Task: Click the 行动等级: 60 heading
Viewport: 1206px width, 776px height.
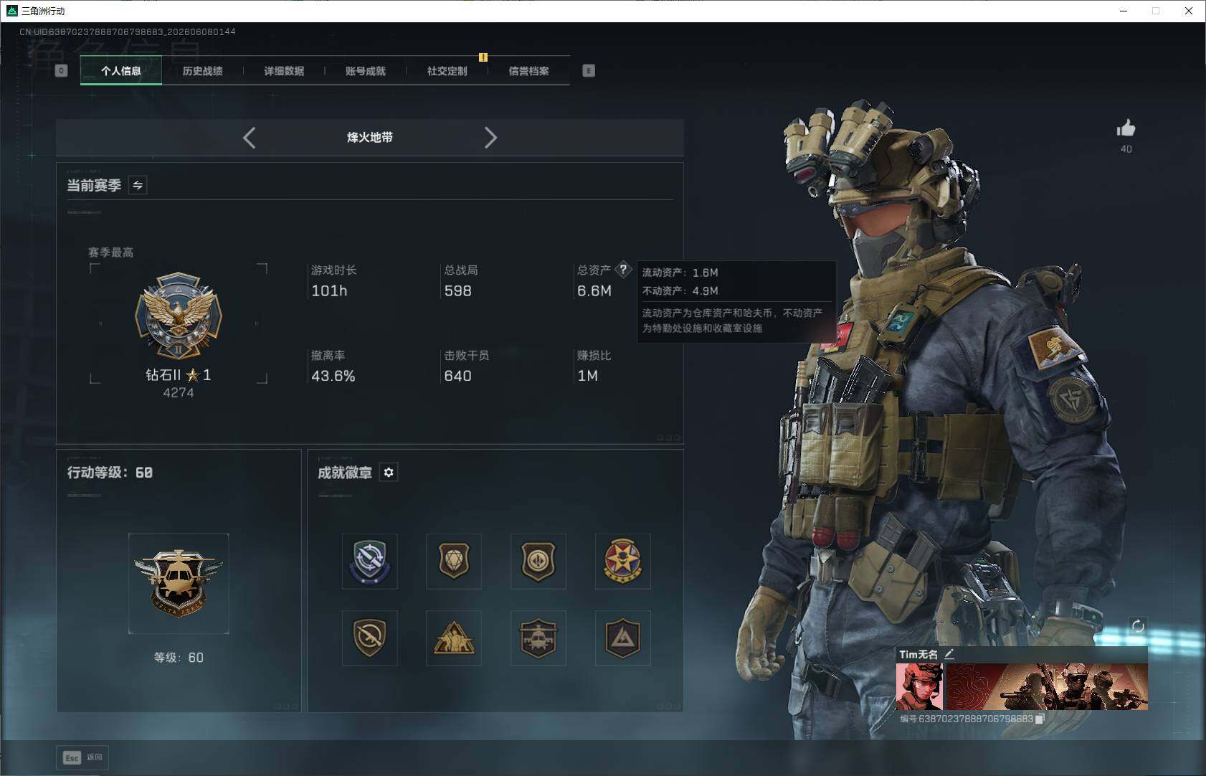Action: click(x=110, y=473)
